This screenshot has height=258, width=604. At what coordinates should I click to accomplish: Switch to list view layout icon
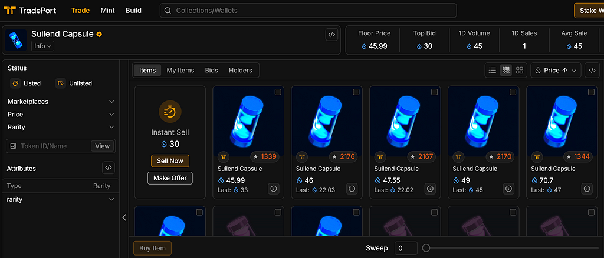tap(492, 71)
